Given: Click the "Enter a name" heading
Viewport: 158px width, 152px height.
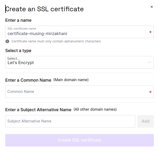Looking at the screenshot, I should (18, 20).
